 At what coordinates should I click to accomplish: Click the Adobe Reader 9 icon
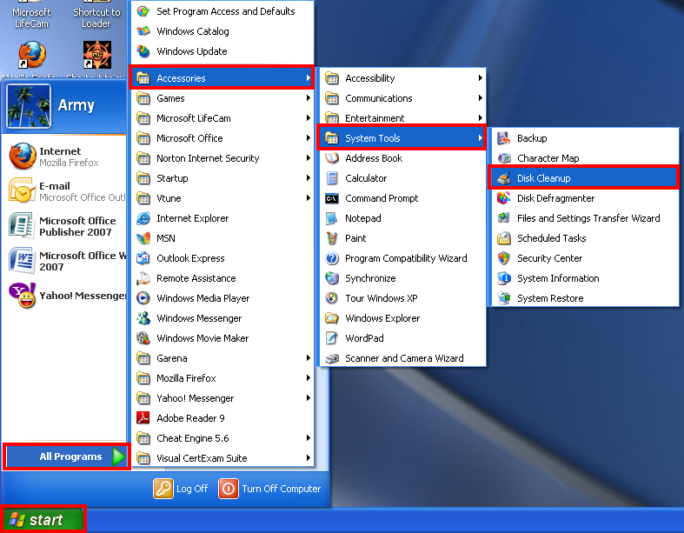click(143, 418)
